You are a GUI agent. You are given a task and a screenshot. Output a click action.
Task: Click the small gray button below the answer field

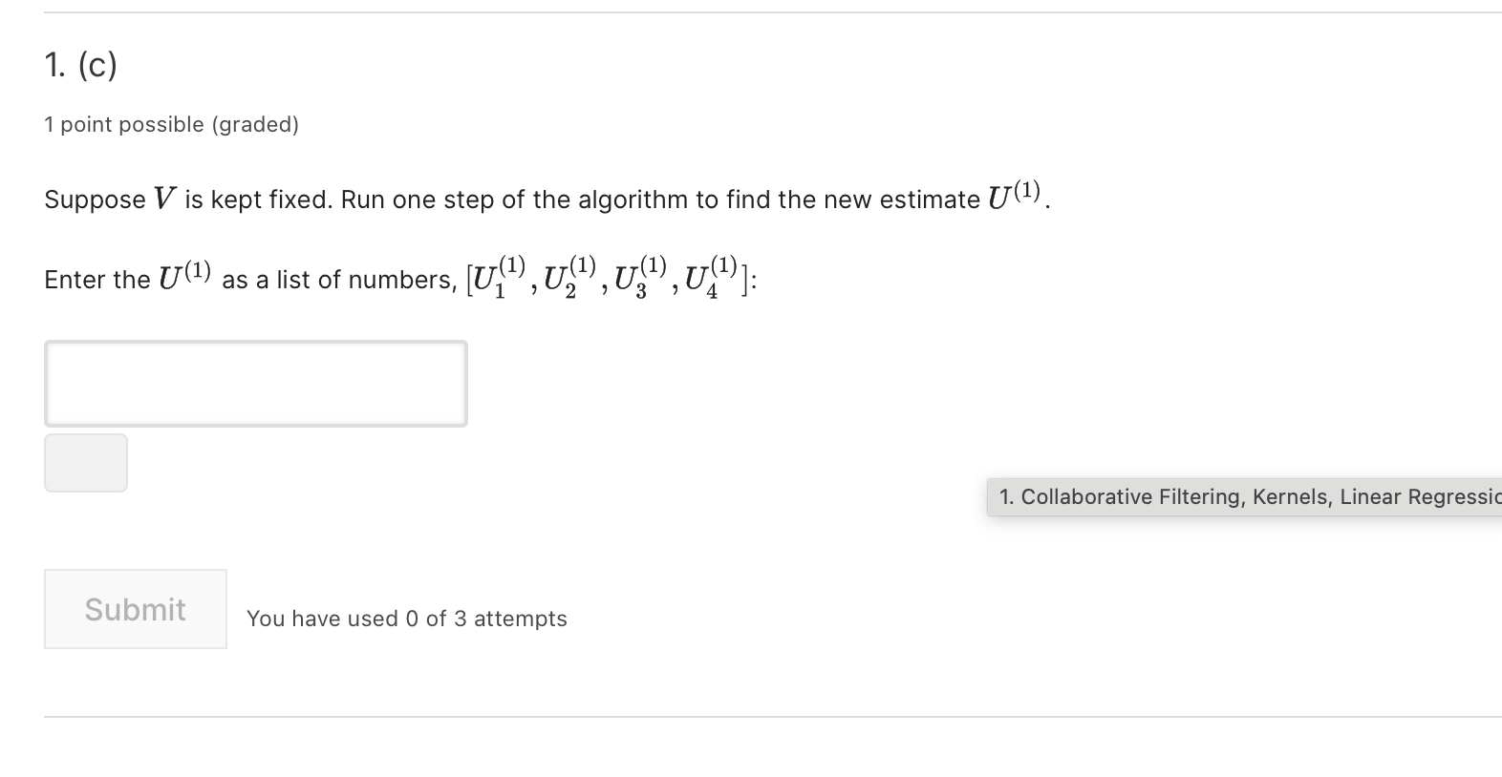85,462
